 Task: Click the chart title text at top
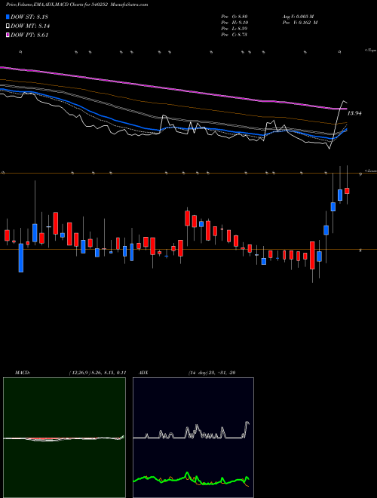pyautogui.click(x=77, y=5)
